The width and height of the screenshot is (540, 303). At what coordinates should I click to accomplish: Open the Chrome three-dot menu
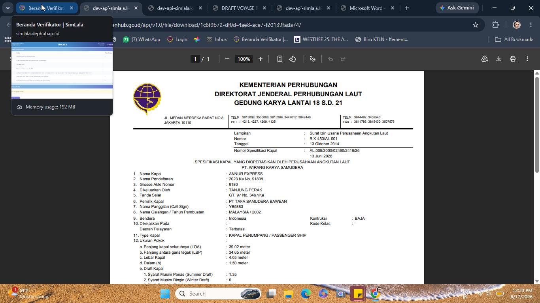531,25
